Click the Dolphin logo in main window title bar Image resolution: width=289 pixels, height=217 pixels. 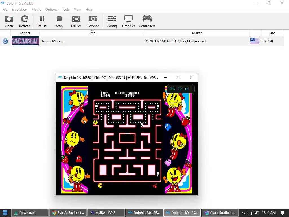[3, 3]
